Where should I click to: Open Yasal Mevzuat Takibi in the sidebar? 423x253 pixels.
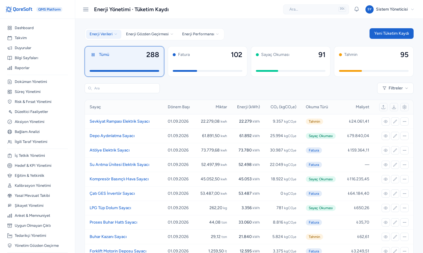click(x=38, y=196)
